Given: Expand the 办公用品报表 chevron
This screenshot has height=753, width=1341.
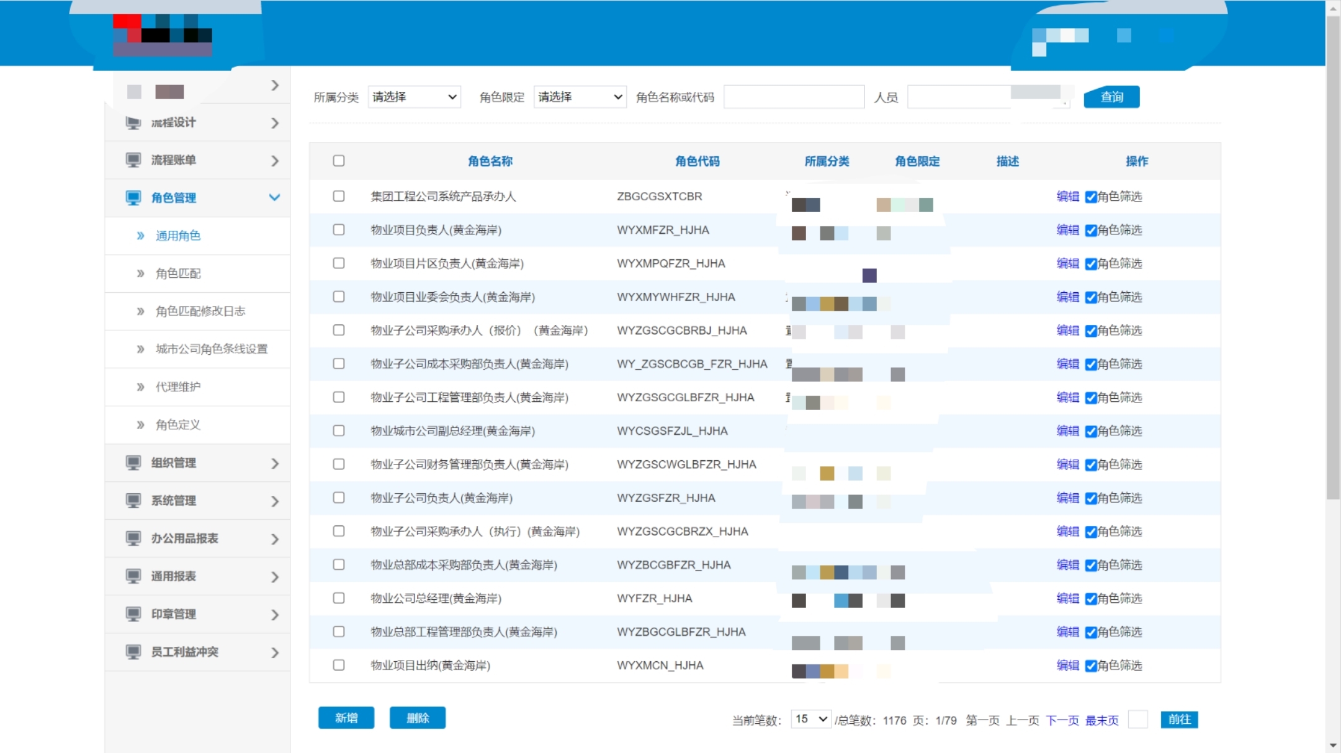Looking at the screenshot, I should [275, 539].
